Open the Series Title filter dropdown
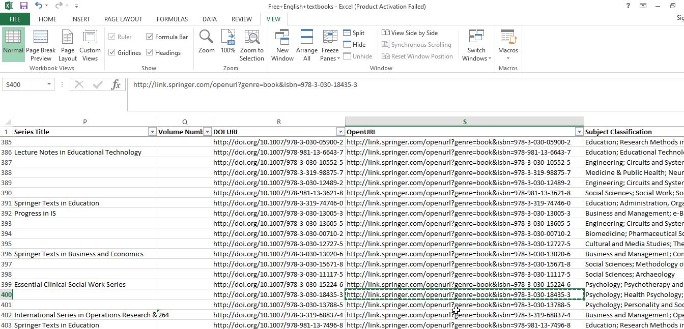 [x=152, y=132]
